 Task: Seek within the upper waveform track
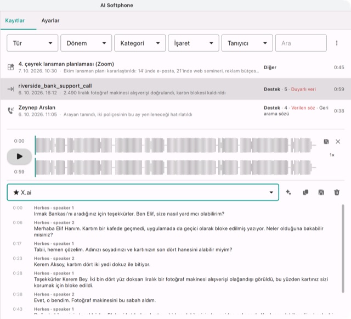point(175,145)
